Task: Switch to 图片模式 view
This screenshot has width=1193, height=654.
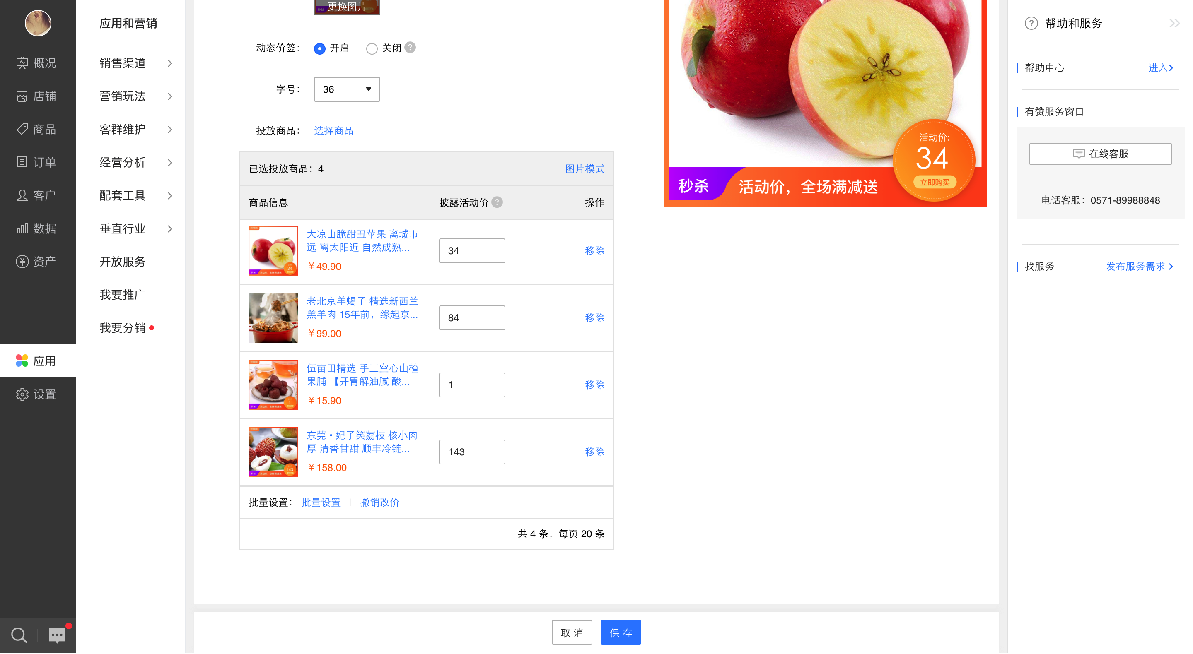Action: (x=584, y=169)
